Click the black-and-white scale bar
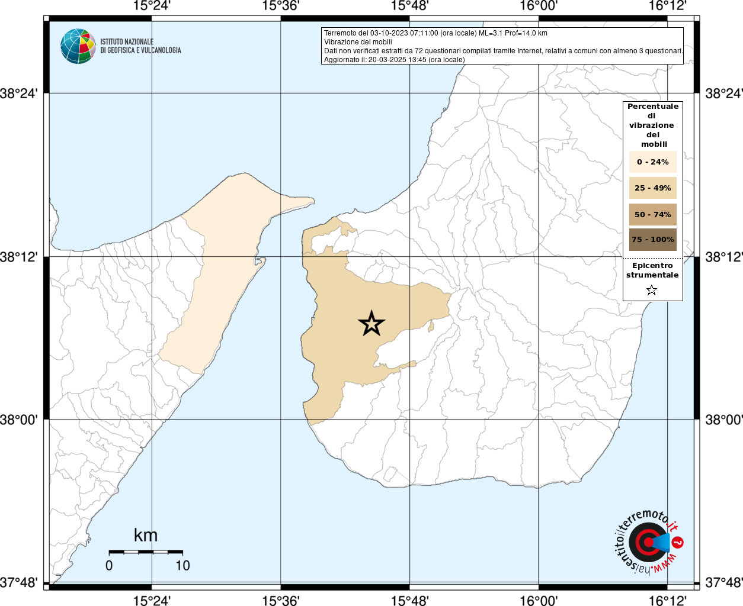The image size is (743, 606). click(146, 552)
